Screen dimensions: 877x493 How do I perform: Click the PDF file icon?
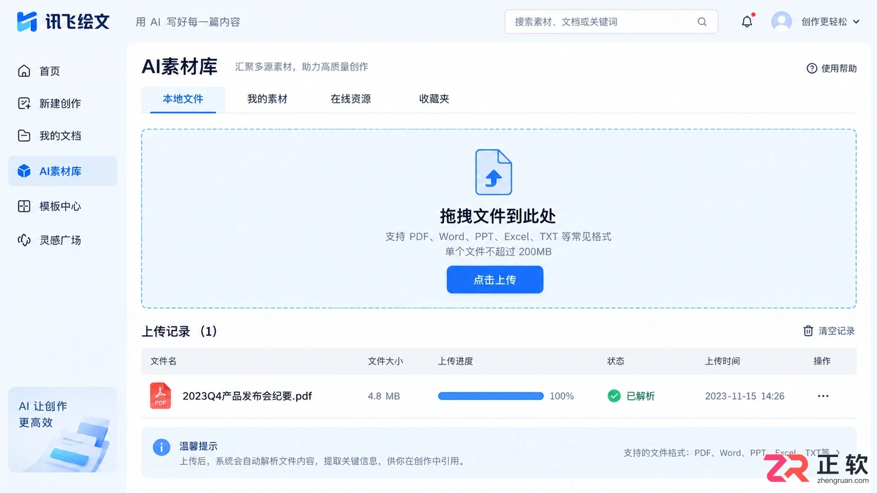[161, 396]
